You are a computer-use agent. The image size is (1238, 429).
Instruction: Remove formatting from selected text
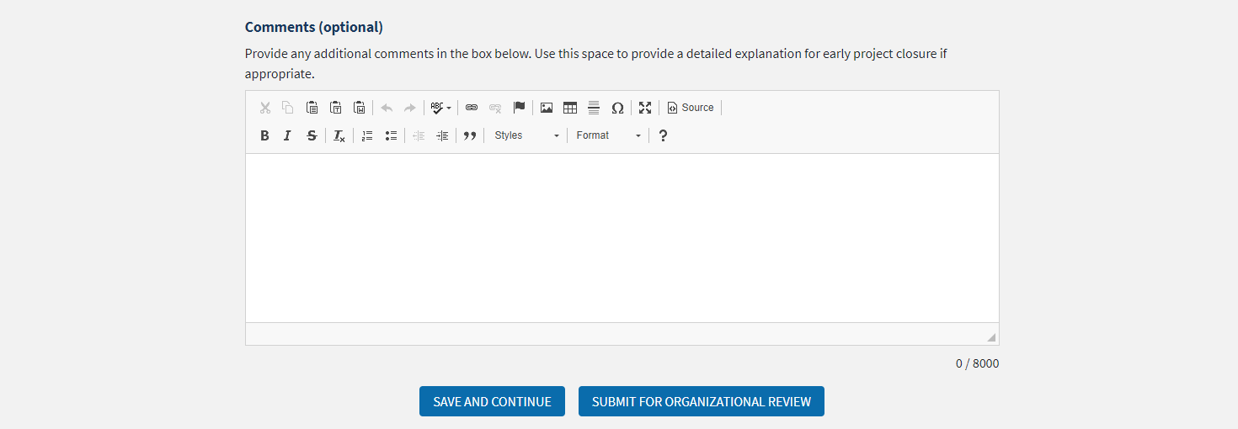tap(339, 135)
